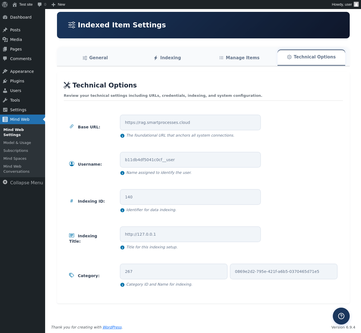Image resolution: width=361 pixels, height=333 pixels.
Task: Open New content menu in admin bar
Action: point(58,5)
